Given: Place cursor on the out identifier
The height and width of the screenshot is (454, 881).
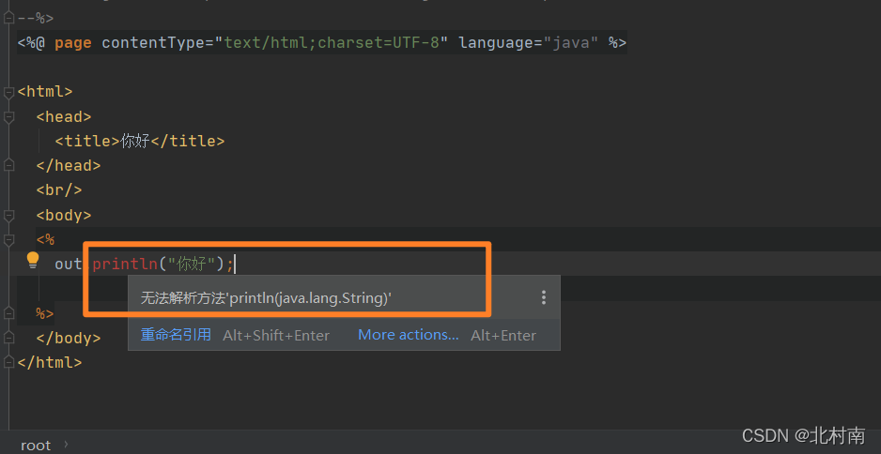Looking at the screenshot, I should pyautogui.click(x=68, y=264).
